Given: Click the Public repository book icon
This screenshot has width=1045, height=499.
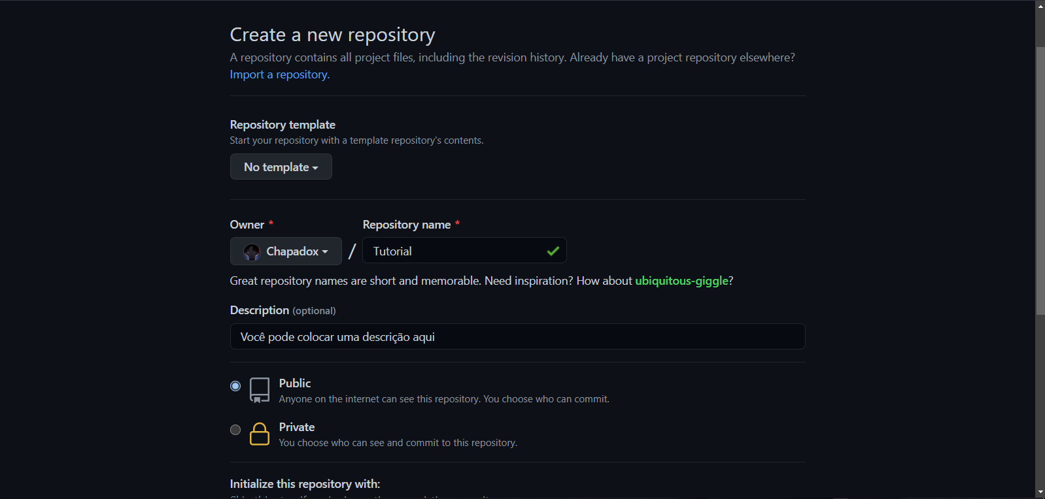Looking at the screenshot, I should [x=260, y=390].
